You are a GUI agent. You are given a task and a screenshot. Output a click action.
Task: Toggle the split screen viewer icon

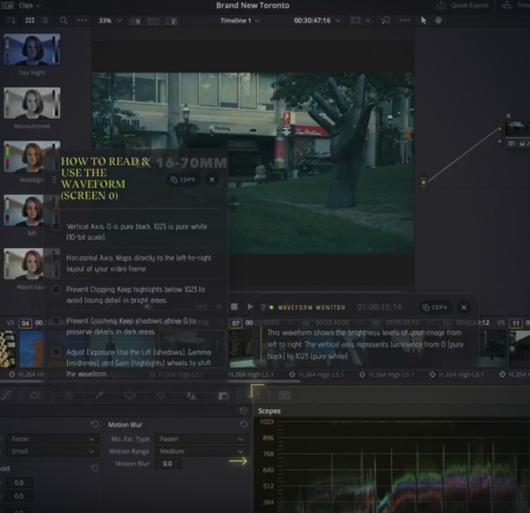153,21
